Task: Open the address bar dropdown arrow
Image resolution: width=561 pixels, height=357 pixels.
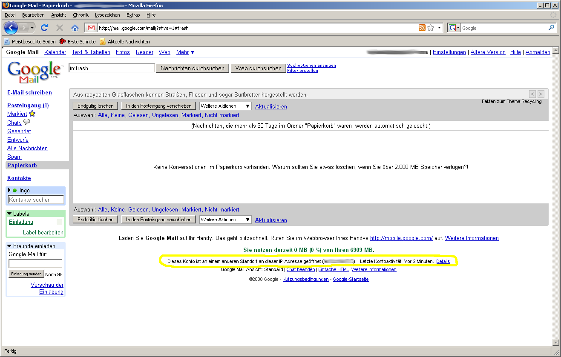Action: coord(440,28)
